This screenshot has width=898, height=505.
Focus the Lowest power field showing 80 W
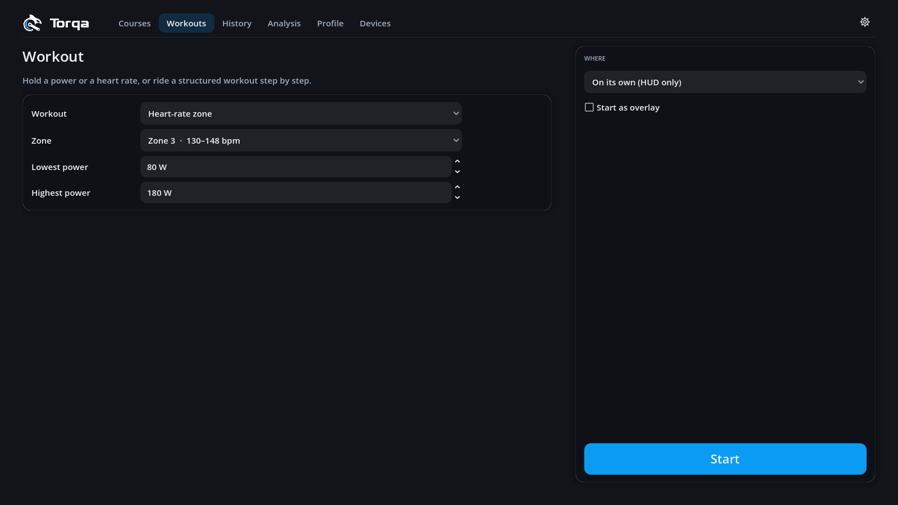(x=296, y=167)
